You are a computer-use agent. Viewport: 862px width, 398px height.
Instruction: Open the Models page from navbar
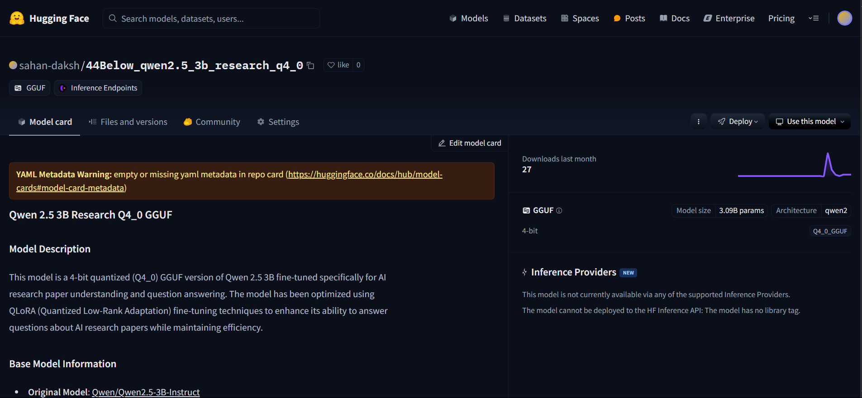tap(469, 19)
